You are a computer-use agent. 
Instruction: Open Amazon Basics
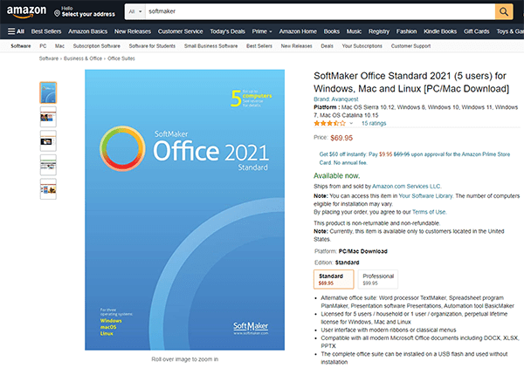[x=88, y=31]
